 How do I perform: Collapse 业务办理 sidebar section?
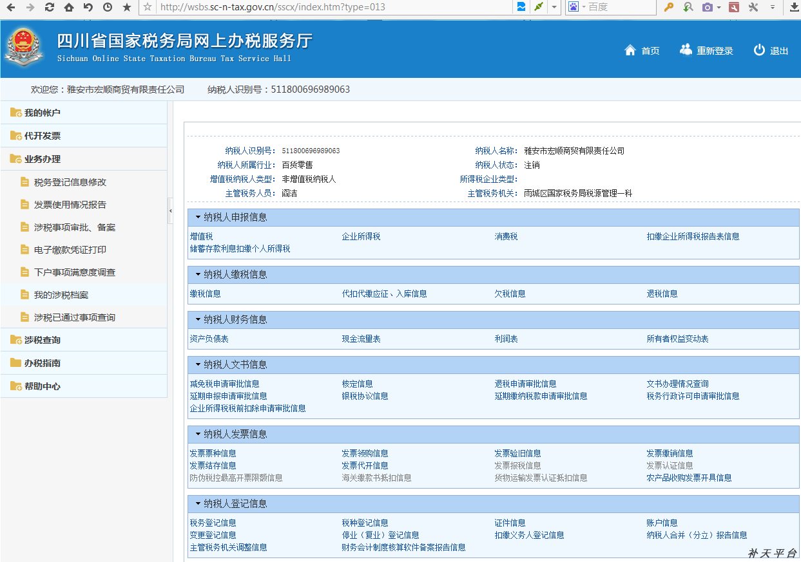click(x=84, y=159)
